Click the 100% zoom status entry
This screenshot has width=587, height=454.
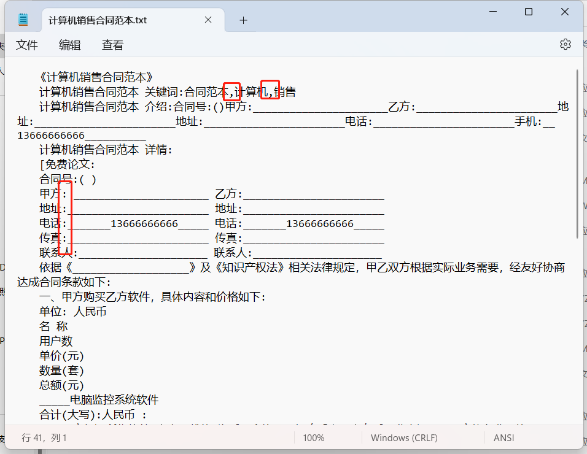coord(314,437)
